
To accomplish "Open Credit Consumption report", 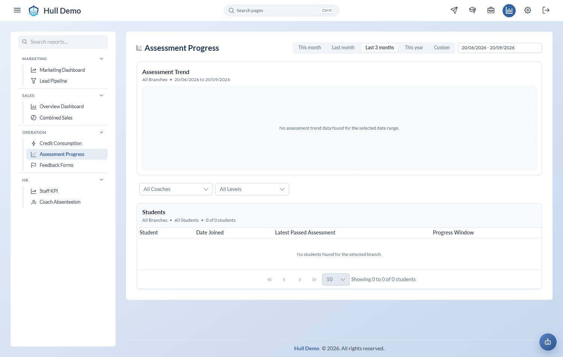I will click(67, 143).
